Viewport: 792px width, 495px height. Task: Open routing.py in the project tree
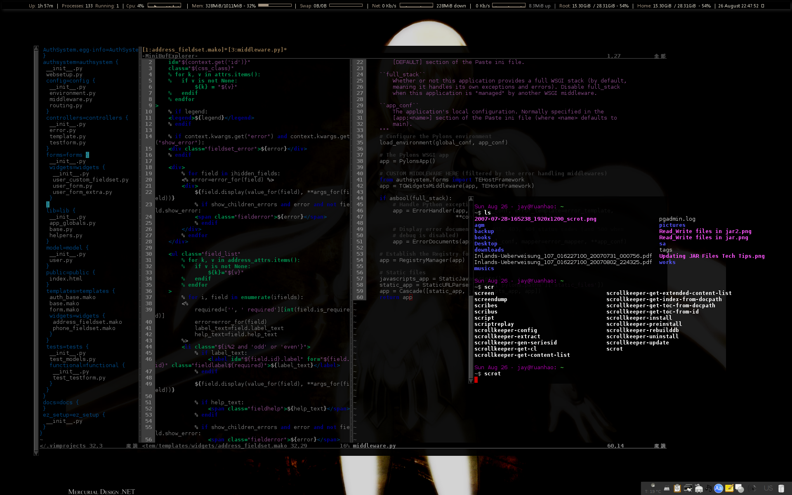pyautogui.click(x=66, y=106)
